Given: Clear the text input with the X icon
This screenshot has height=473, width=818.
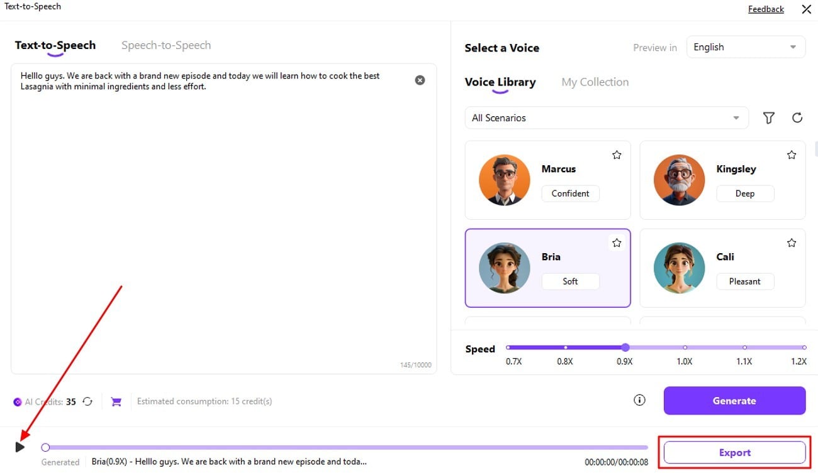Looking at the screenshot, I should 420,80.
